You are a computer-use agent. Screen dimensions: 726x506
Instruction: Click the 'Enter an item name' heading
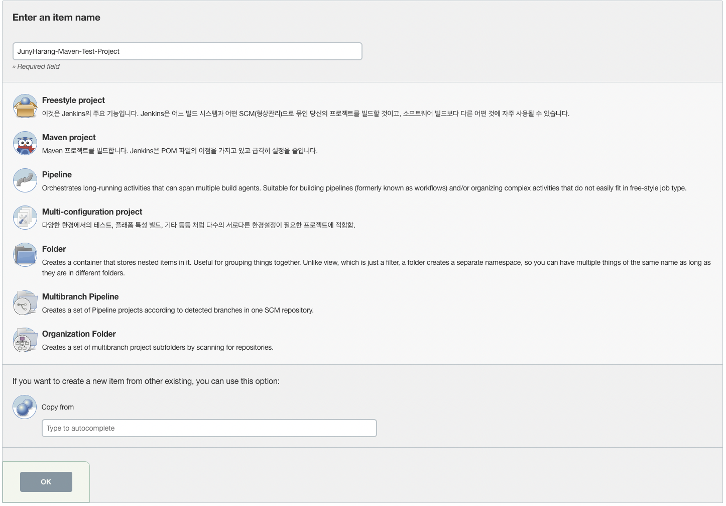click(x=56, y=17)
